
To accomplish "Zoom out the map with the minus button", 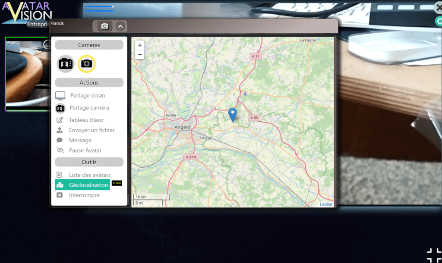I will coord(139,54).
